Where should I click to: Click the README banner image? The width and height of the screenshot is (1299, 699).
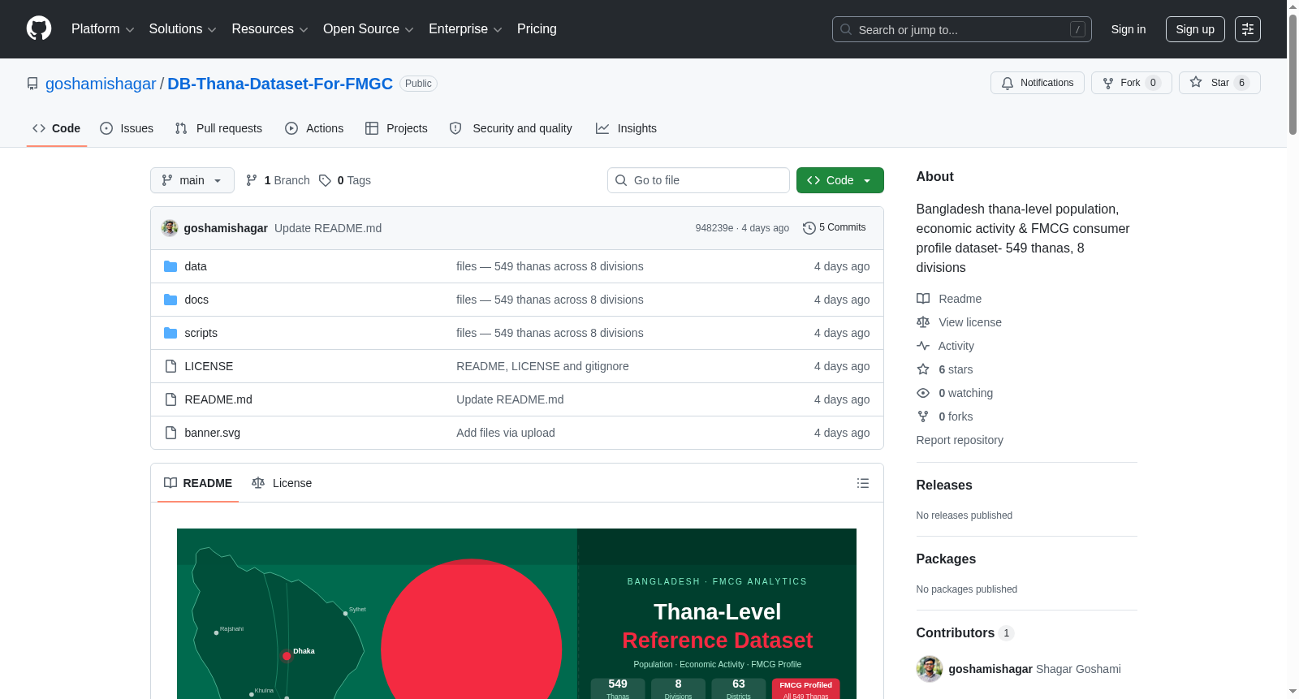pos(516,614)
